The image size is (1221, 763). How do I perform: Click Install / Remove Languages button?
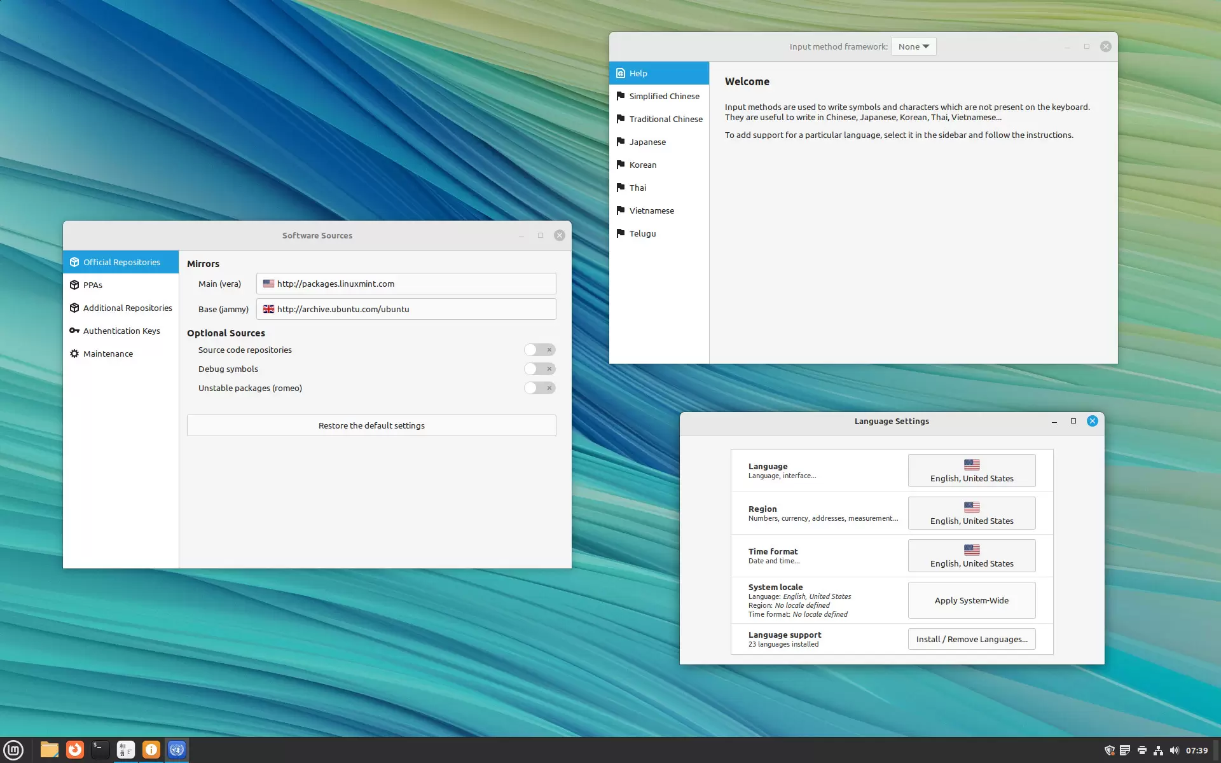coord(971,639)
